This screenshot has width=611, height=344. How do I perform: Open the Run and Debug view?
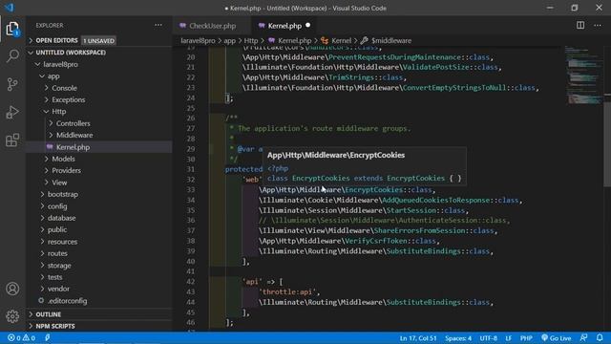pos(12,113)
